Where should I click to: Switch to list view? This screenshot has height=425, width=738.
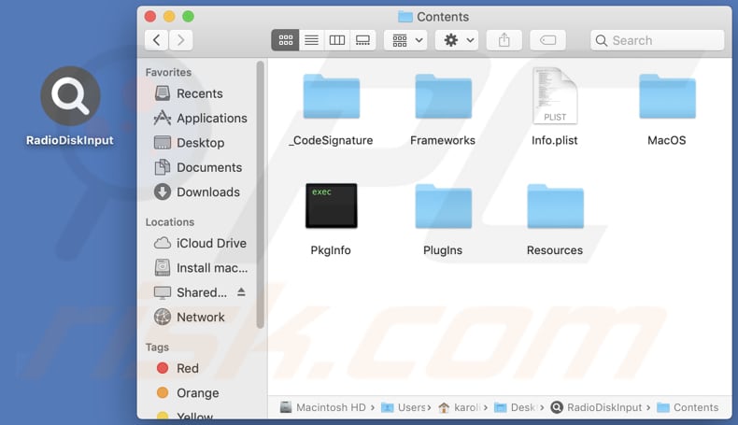pyautogui.click(x=311, y=40)
